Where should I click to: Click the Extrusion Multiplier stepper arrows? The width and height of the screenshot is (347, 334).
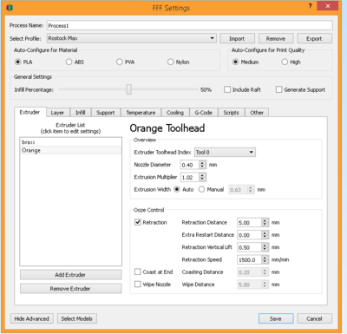[202, 177]
